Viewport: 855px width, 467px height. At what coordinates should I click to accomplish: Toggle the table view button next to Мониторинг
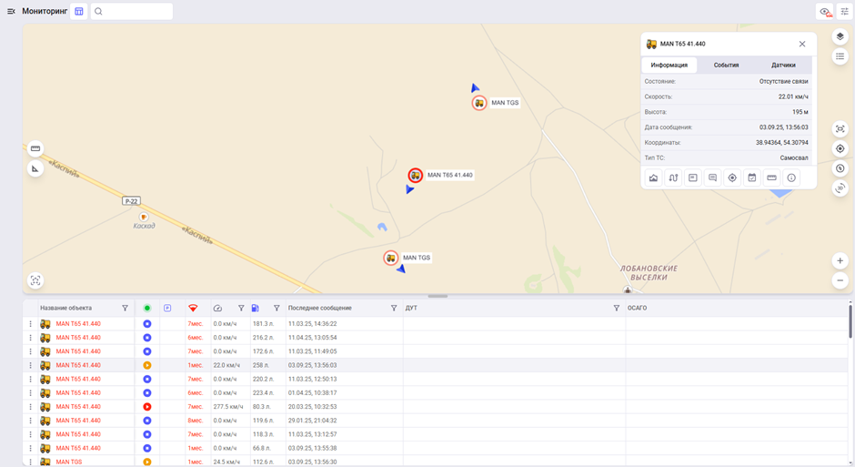pos(79,12)
